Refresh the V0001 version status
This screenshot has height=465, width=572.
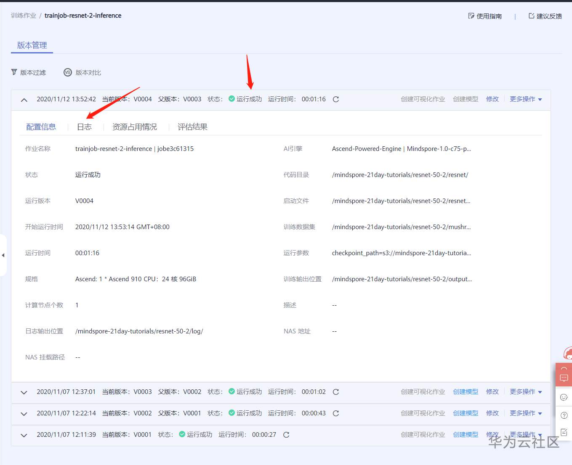[286, 435]
